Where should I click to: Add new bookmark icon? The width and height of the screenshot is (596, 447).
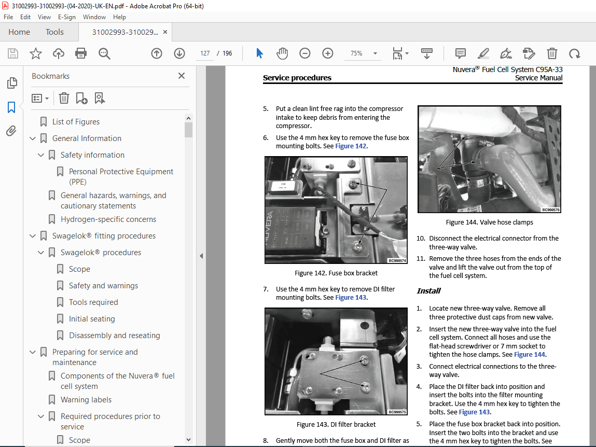(81, 99)
